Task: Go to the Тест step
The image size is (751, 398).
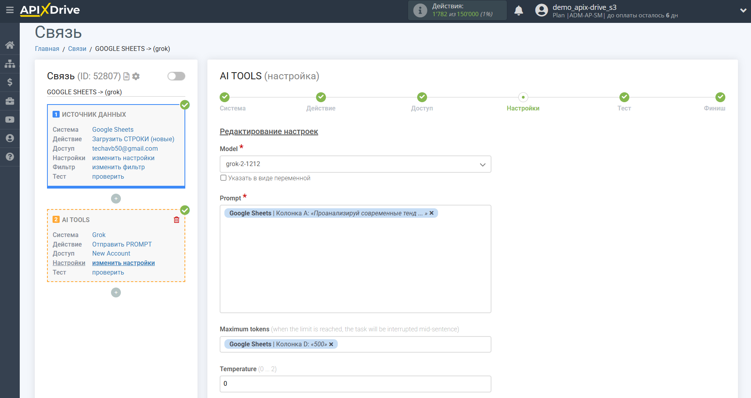Action: pyautogui.click(x=624, y=97)
